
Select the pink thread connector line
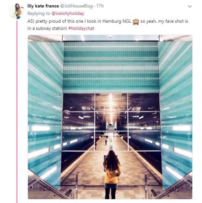point(17,112)
